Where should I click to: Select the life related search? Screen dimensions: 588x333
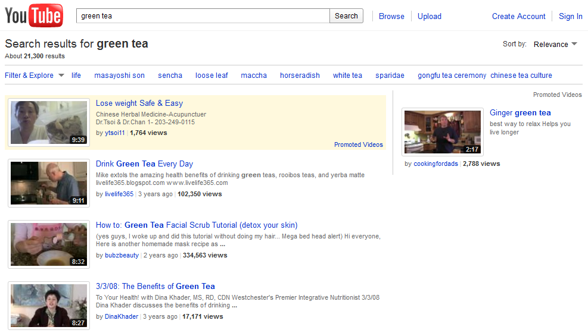tap(76, 75)
